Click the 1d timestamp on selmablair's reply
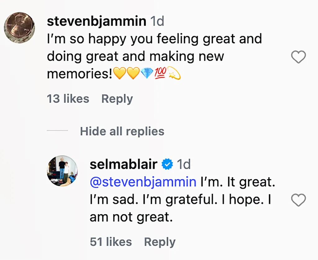Viewport: 318px width, 260px height. click(x=184, y=164)
